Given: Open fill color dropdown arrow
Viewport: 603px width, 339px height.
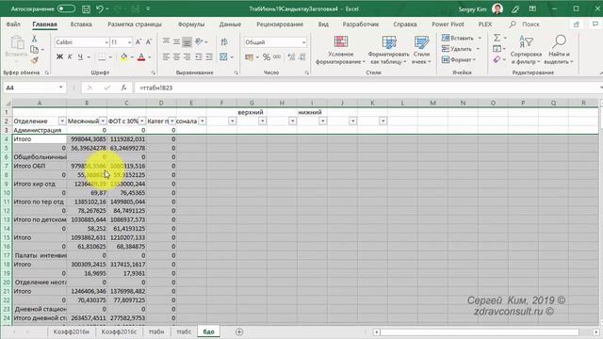Looking at the screenshot, I should [132, 57].
